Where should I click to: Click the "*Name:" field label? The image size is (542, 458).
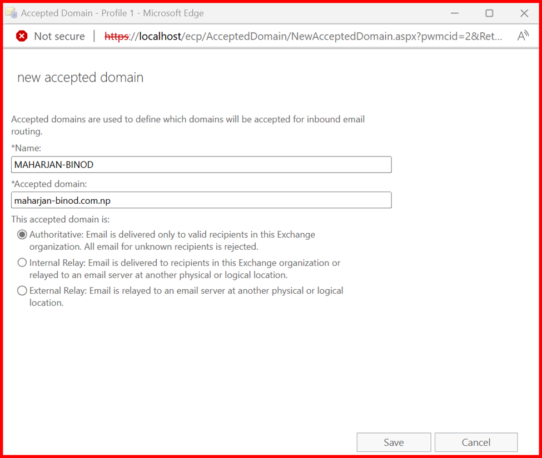tap(26, 147)
